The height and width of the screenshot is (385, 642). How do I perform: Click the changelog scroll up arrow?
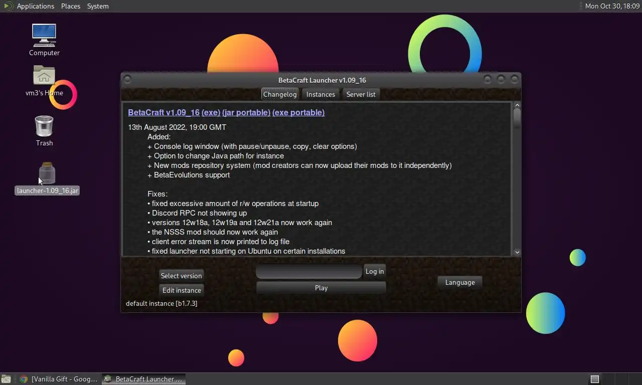point(517,105)
